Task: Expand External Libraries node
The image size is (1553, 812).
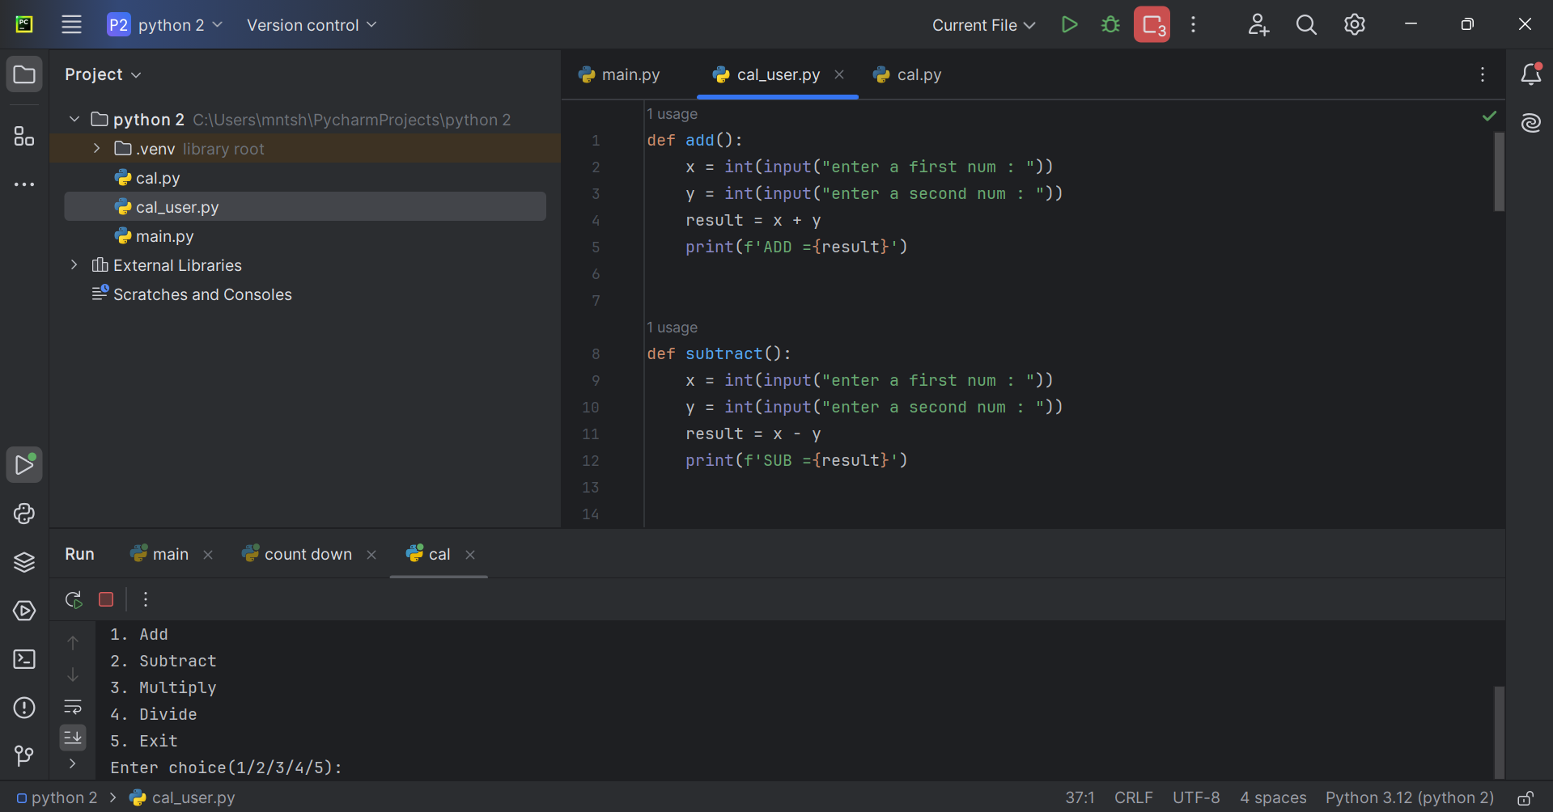Action: (x=74, y=265)
